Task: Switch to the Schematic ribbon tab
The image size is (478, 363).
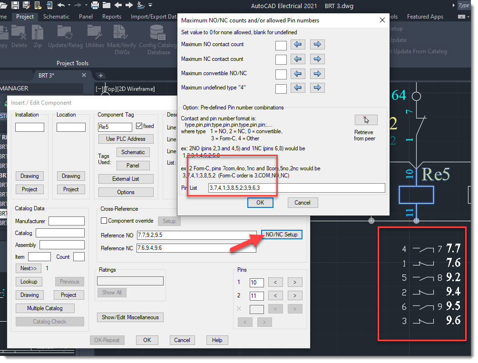Action: click(56, 16)
